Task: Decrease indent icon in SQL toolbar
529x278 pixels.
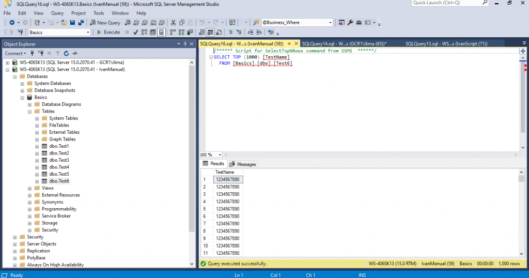Action: (251, 33)
